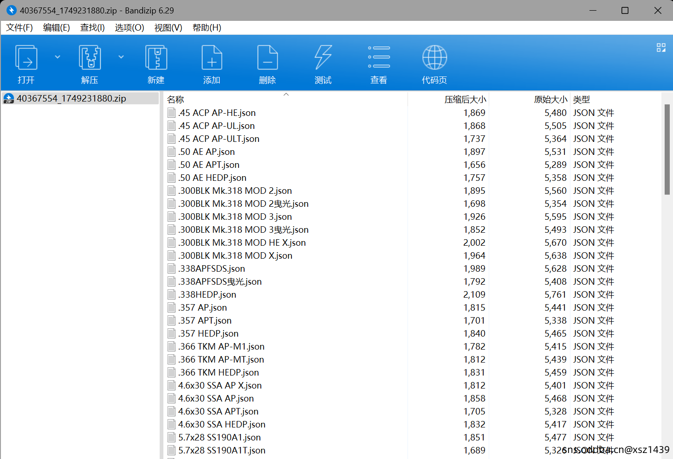Open the 帮助(H) menu
673x459 pixels.
click(x=207, y=28)
